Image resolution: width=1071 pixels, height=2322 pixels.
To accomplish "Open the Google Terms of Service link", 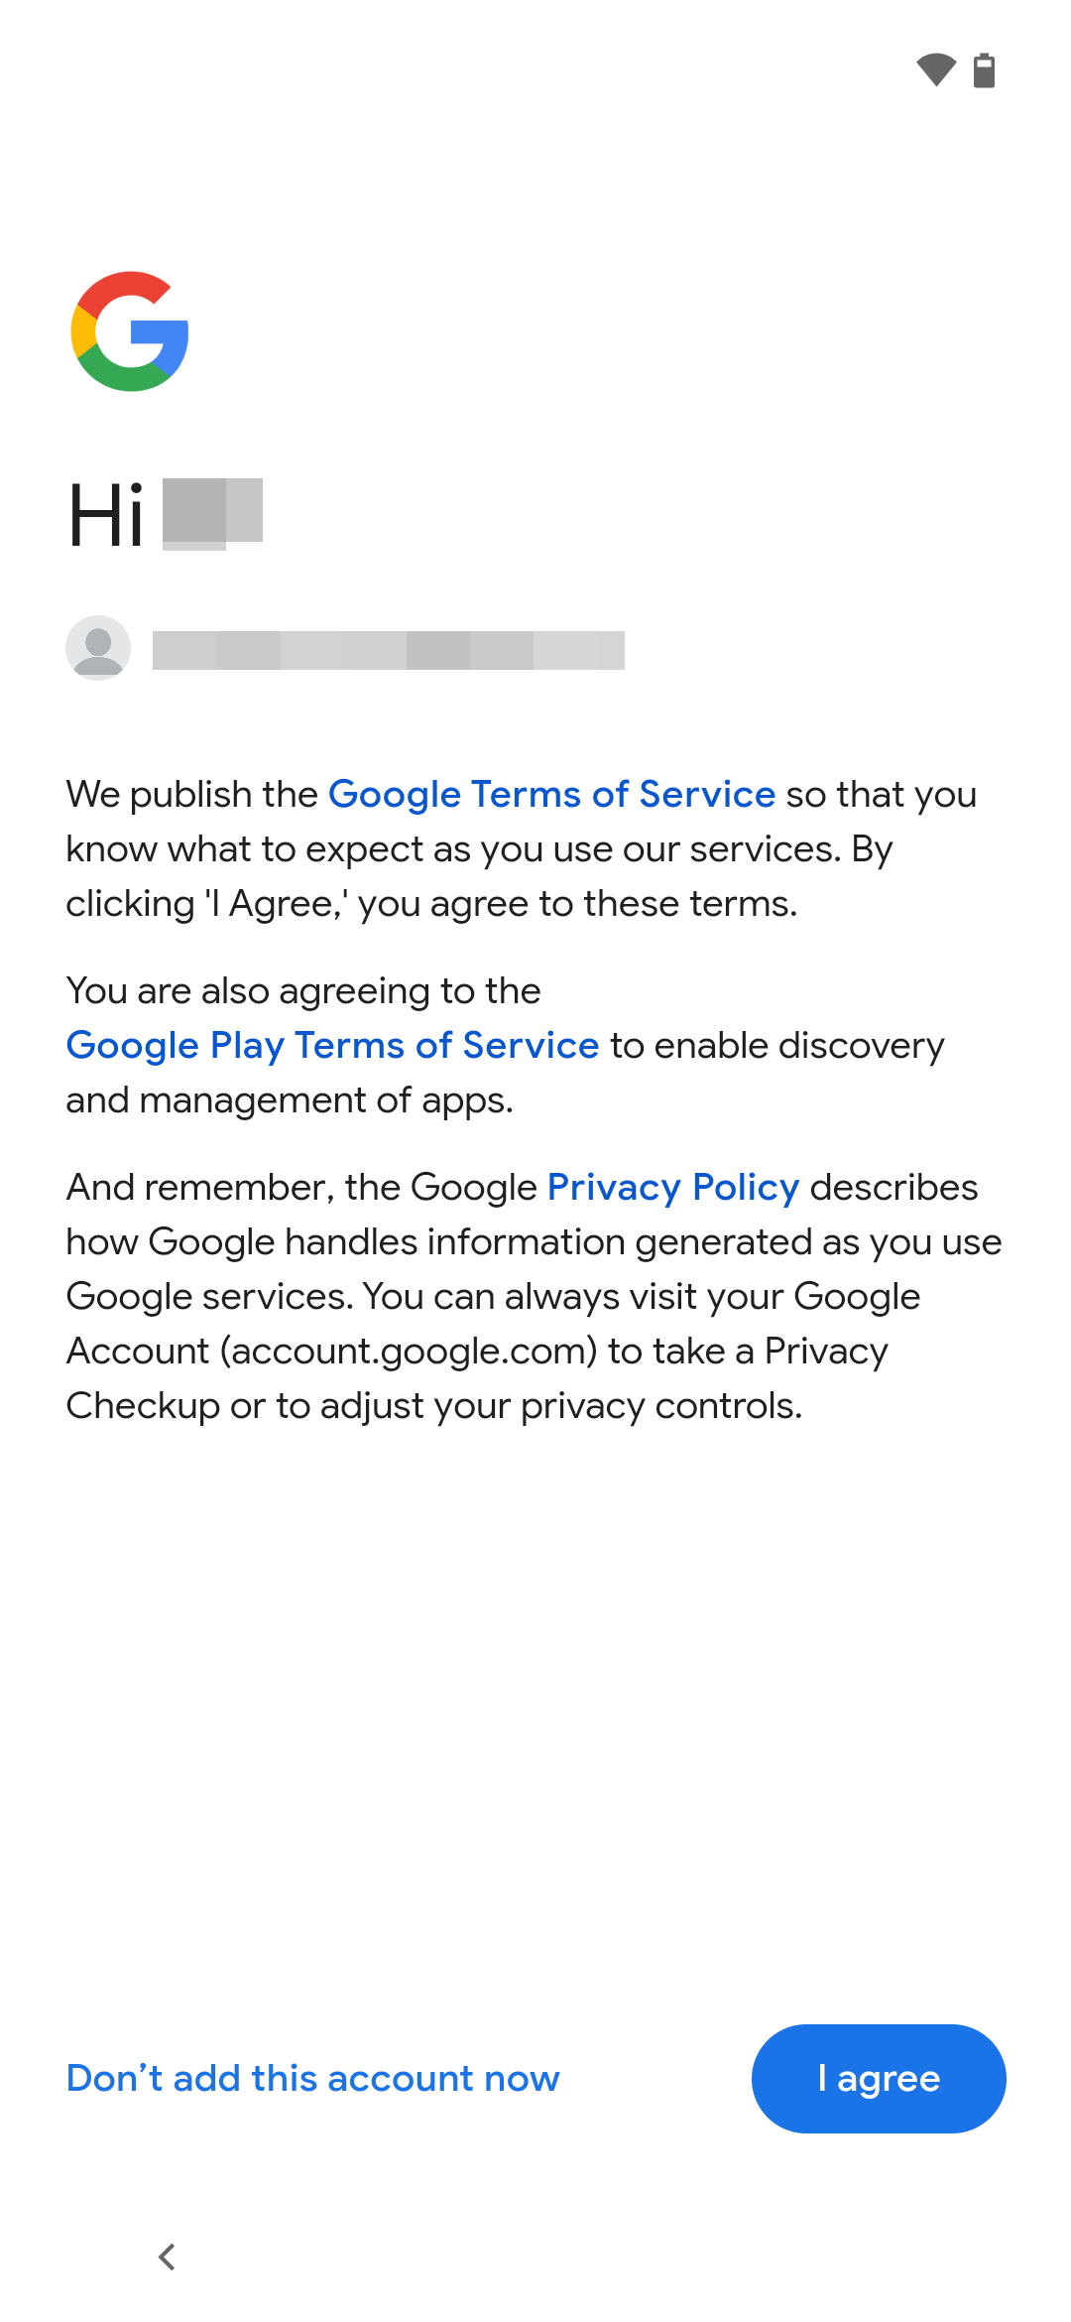I will (x=551, y=795).
